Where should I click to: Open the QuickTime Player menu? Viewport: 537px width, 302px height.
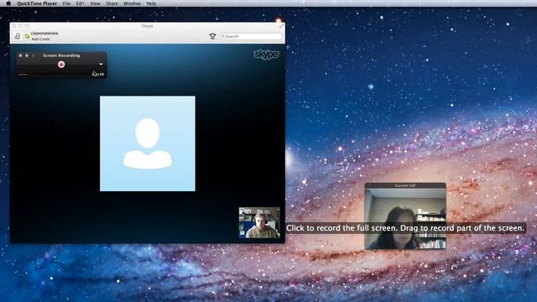point(37,3)
